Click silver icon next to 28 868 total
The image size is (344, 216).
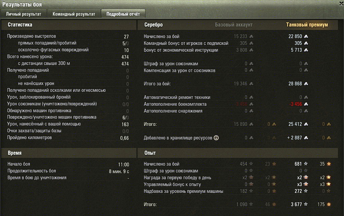(x=306, y=84)
